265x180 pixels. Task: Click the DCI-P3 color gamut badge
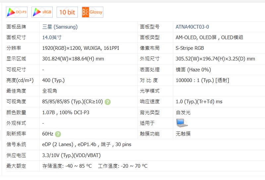click(x=17, y=12)
